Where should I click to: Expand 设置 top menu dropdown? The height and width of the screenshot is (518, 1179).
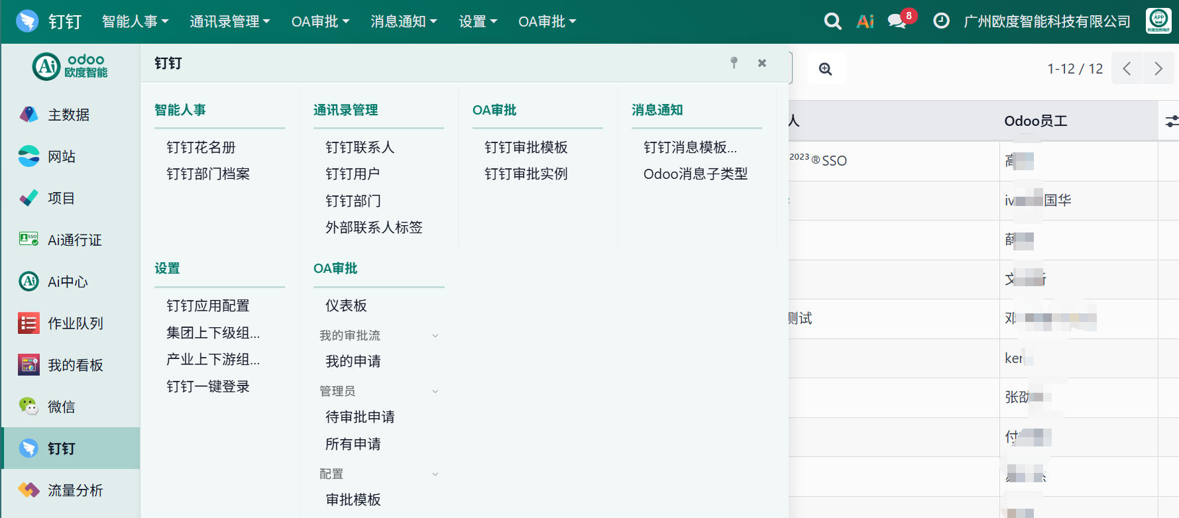point(478,22)
